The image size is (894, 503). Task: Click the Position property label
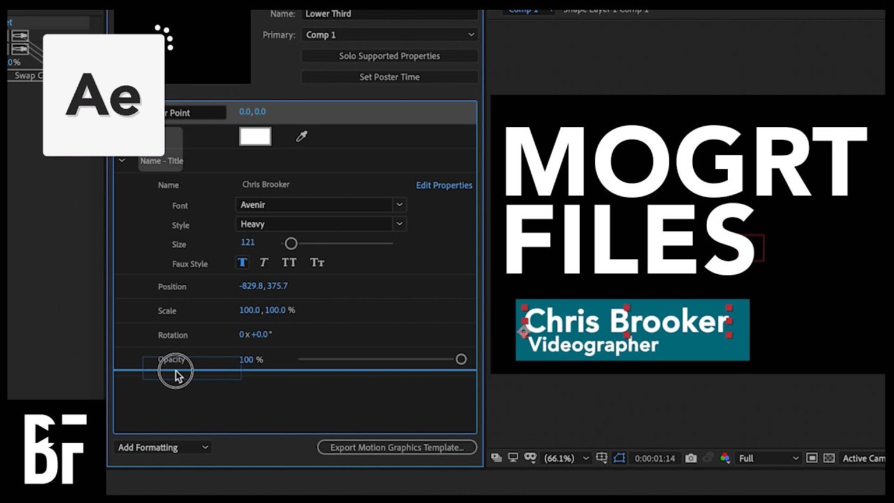(x=172, y=286)
